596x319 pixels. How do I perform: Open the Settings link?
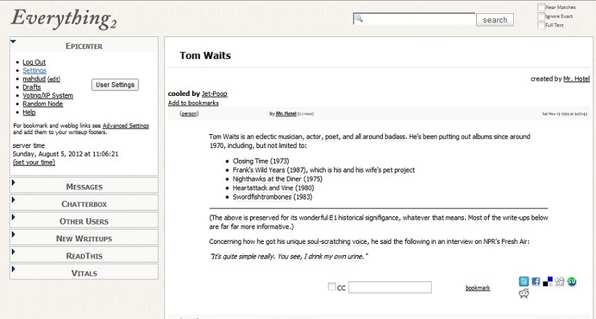[x=34, y=71]
